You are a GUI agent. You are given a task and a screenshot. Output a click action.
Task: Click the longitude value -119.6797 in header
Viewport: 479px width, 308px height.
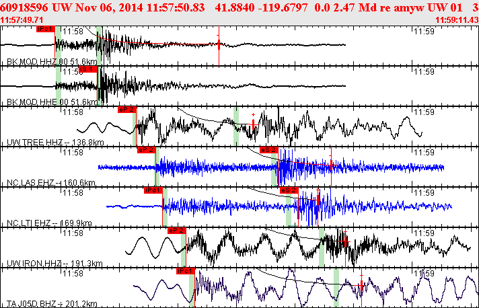pos(283,7)
